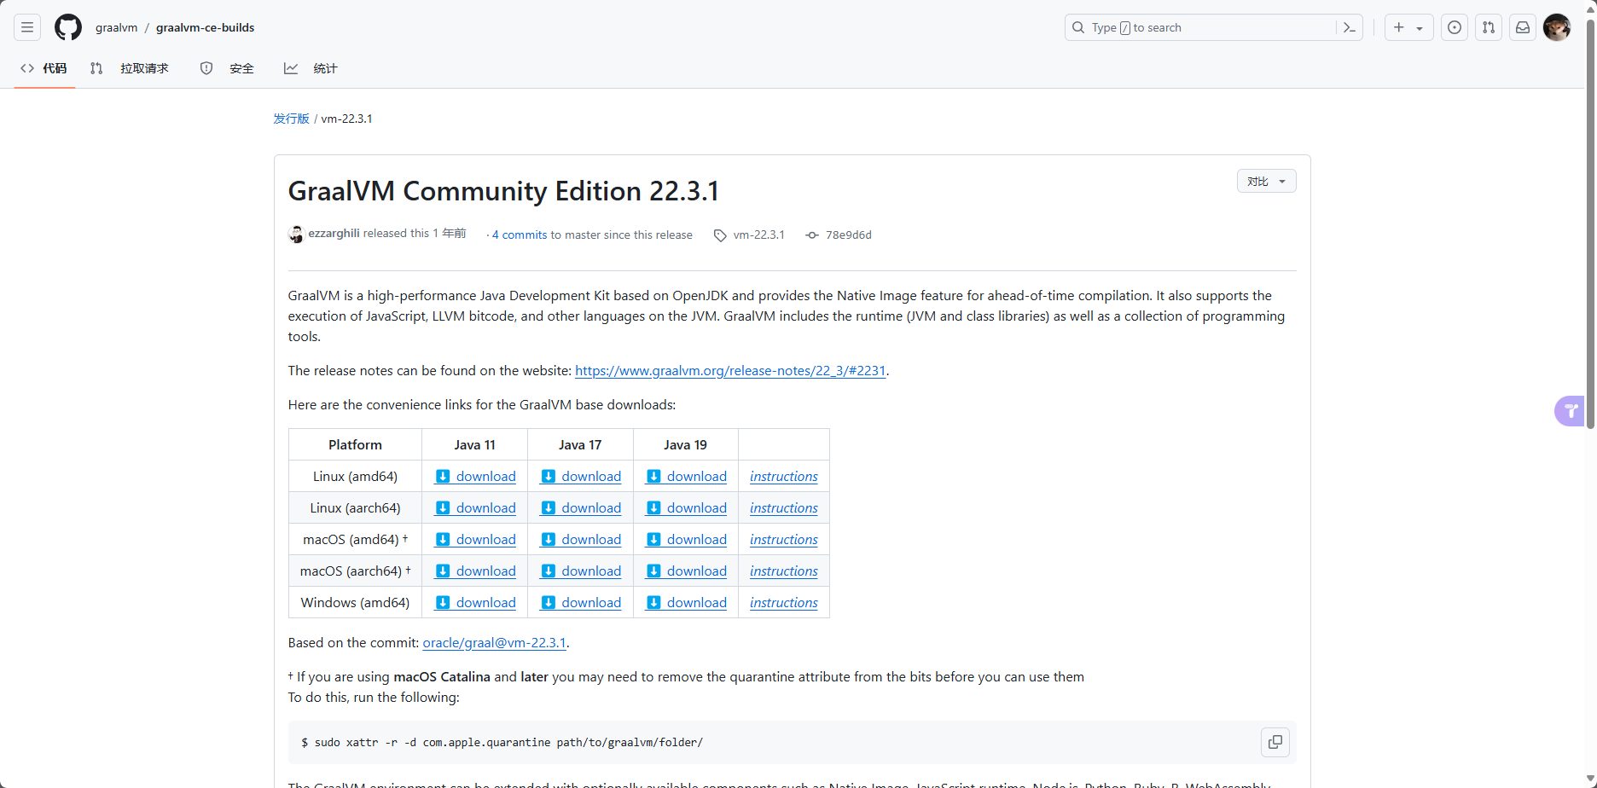Download Windows (amd64) Java 17 build
Viewport: 1597px width, 788px height.
click(580, 603)
